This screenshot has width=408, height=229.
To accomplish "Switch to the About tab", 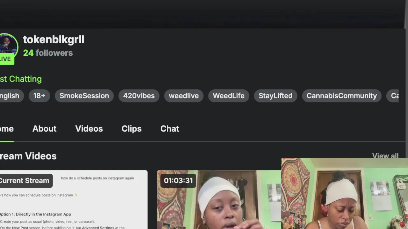I will pyautogui.click(x=44, y=129).
